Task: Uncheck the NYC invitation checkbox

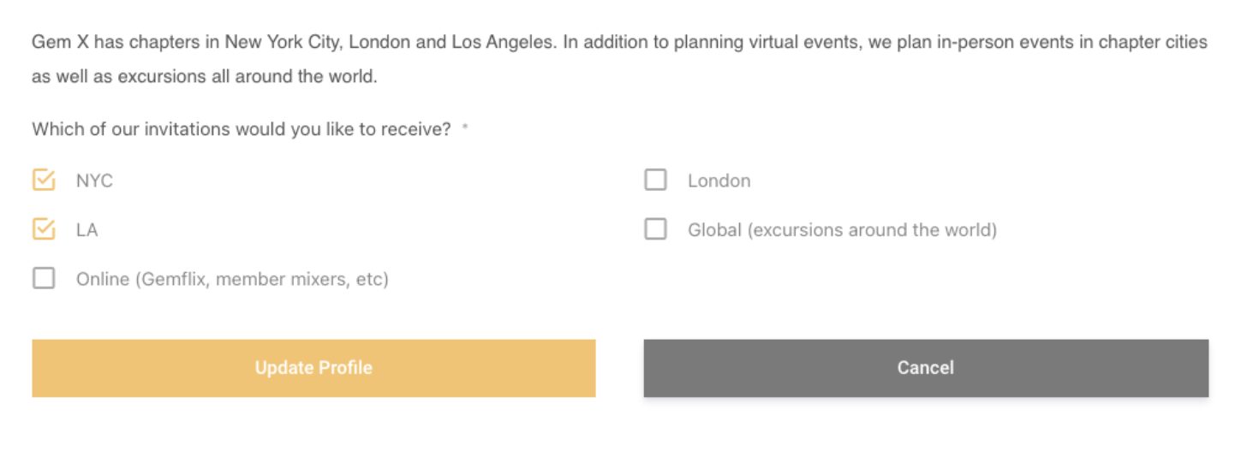Action: tap(44, 181)
